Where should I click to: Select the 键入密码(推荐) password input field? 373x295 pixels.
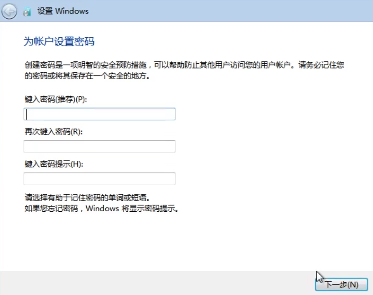pos(99,114)
